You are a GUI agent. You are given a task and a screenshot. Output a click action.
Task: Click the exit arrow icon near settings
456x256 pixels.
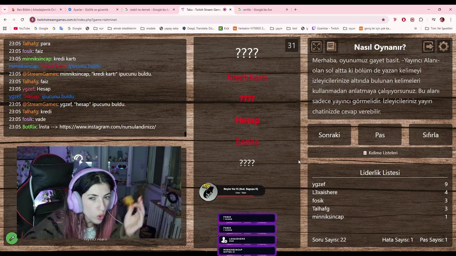coord(429,47)
